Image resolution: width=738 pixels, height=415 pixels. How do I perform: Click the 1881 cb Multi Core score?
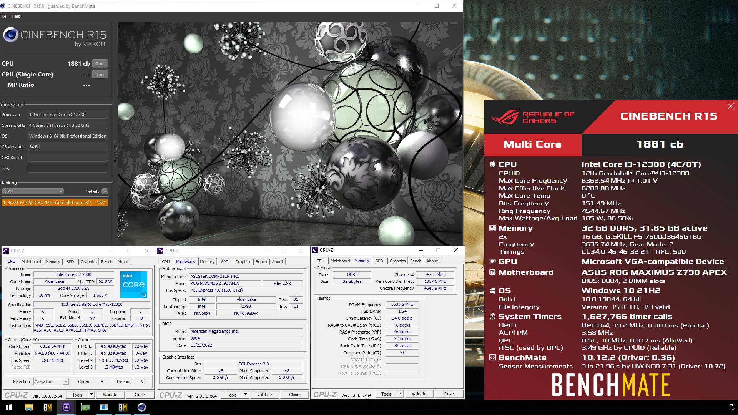pyautogui.click(x=660, y=144)
